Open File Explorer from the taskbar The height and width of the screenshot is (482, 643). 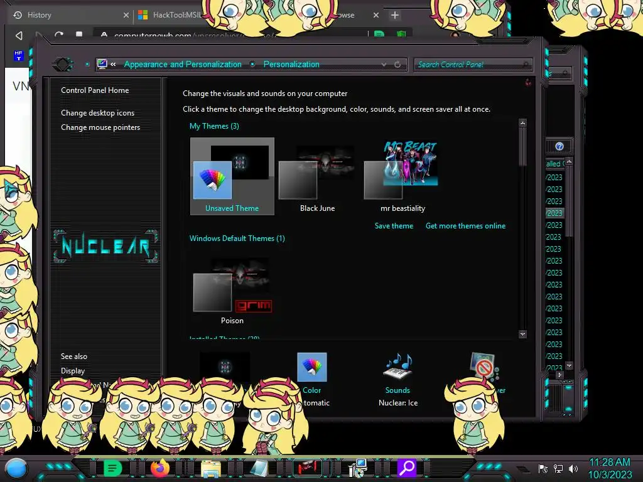pyautogui.click(x=211, y=468)
